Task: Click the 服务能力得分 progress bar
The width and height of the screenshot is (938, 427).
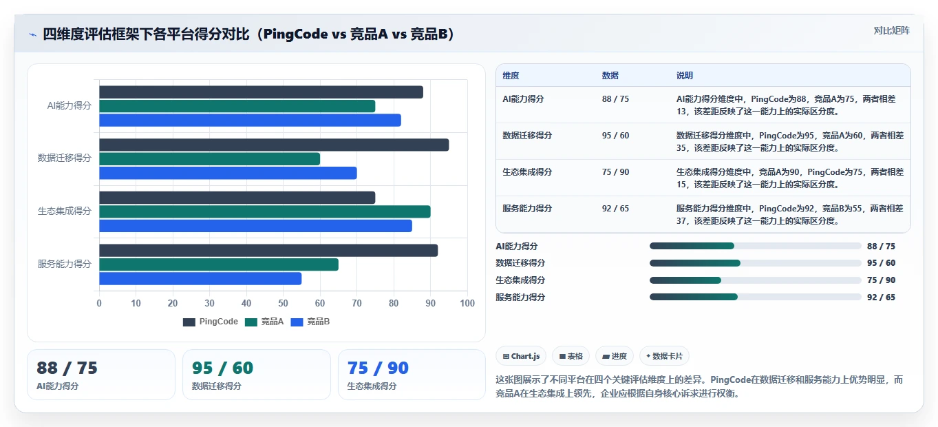Action: 756,297
